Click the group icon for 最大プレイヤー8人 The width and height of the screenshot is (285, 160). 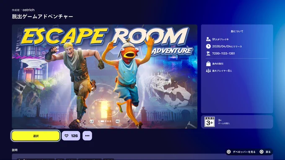[208, 71]
